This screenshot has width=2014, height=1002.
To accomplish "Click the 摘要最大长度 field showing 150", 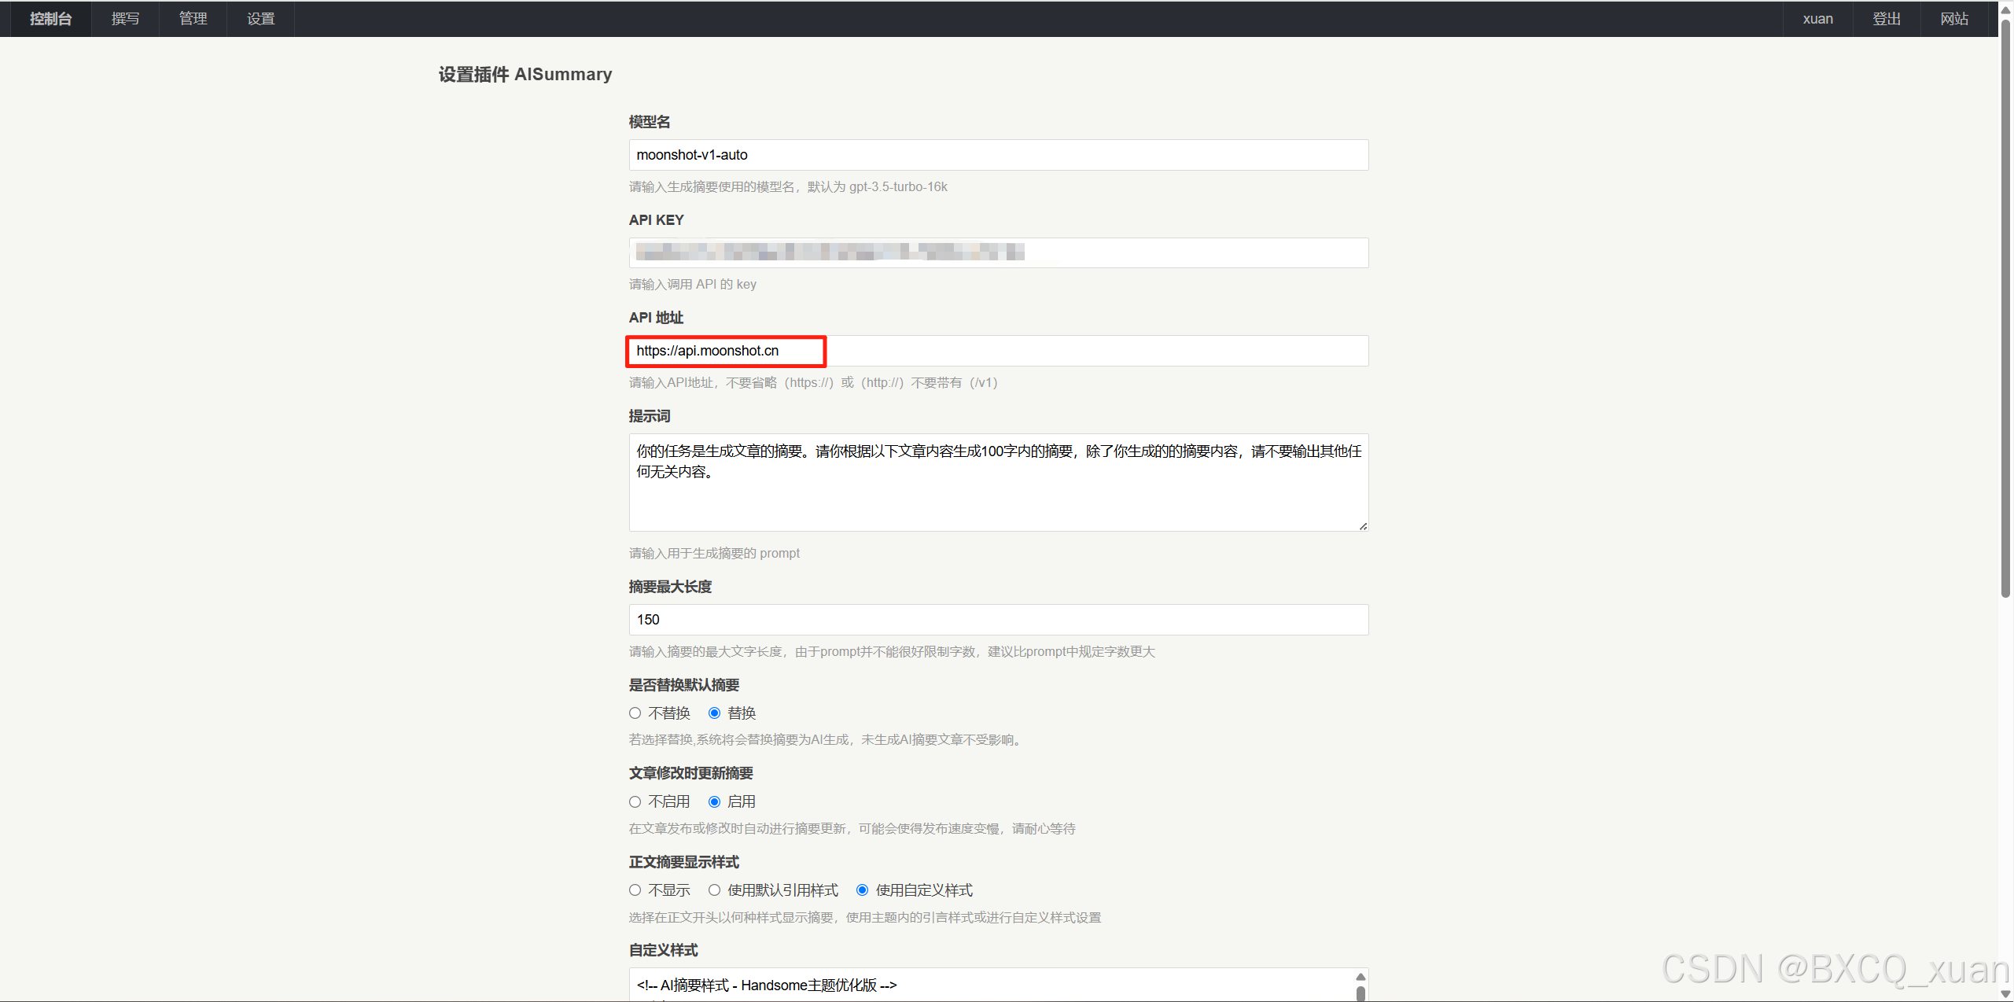I will (x=998, y=620).
